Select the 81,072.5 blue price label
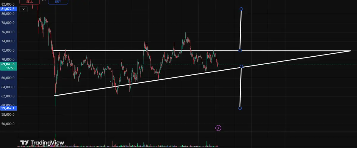Image resolution: width=357 pixels, height=148 pixels. click(x=8, y=9)
